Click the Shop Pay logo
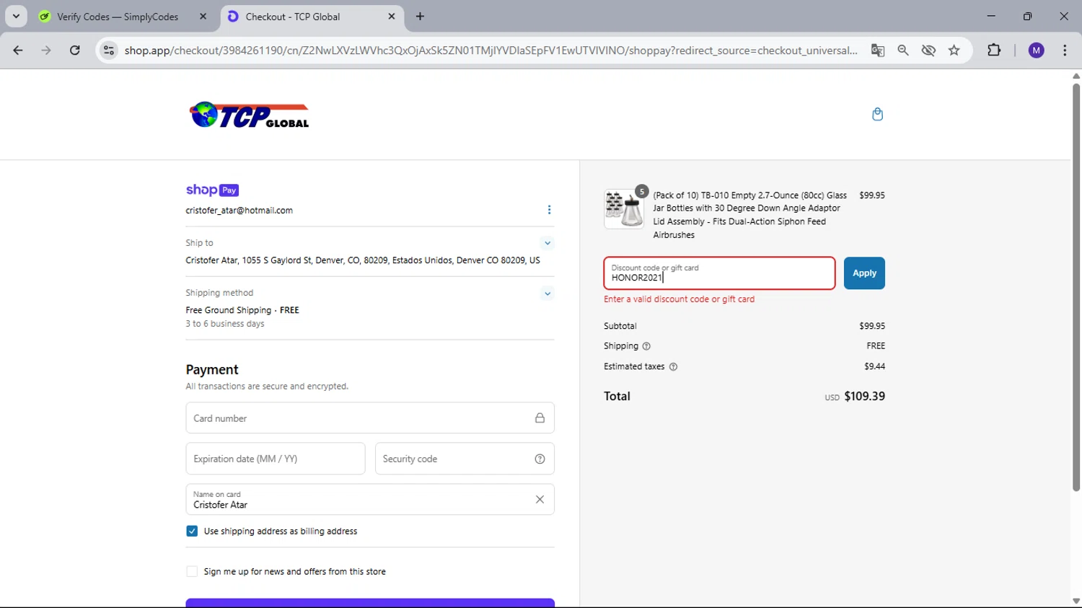The width and height of the screenshot is (1082, 608). point(212,190)
